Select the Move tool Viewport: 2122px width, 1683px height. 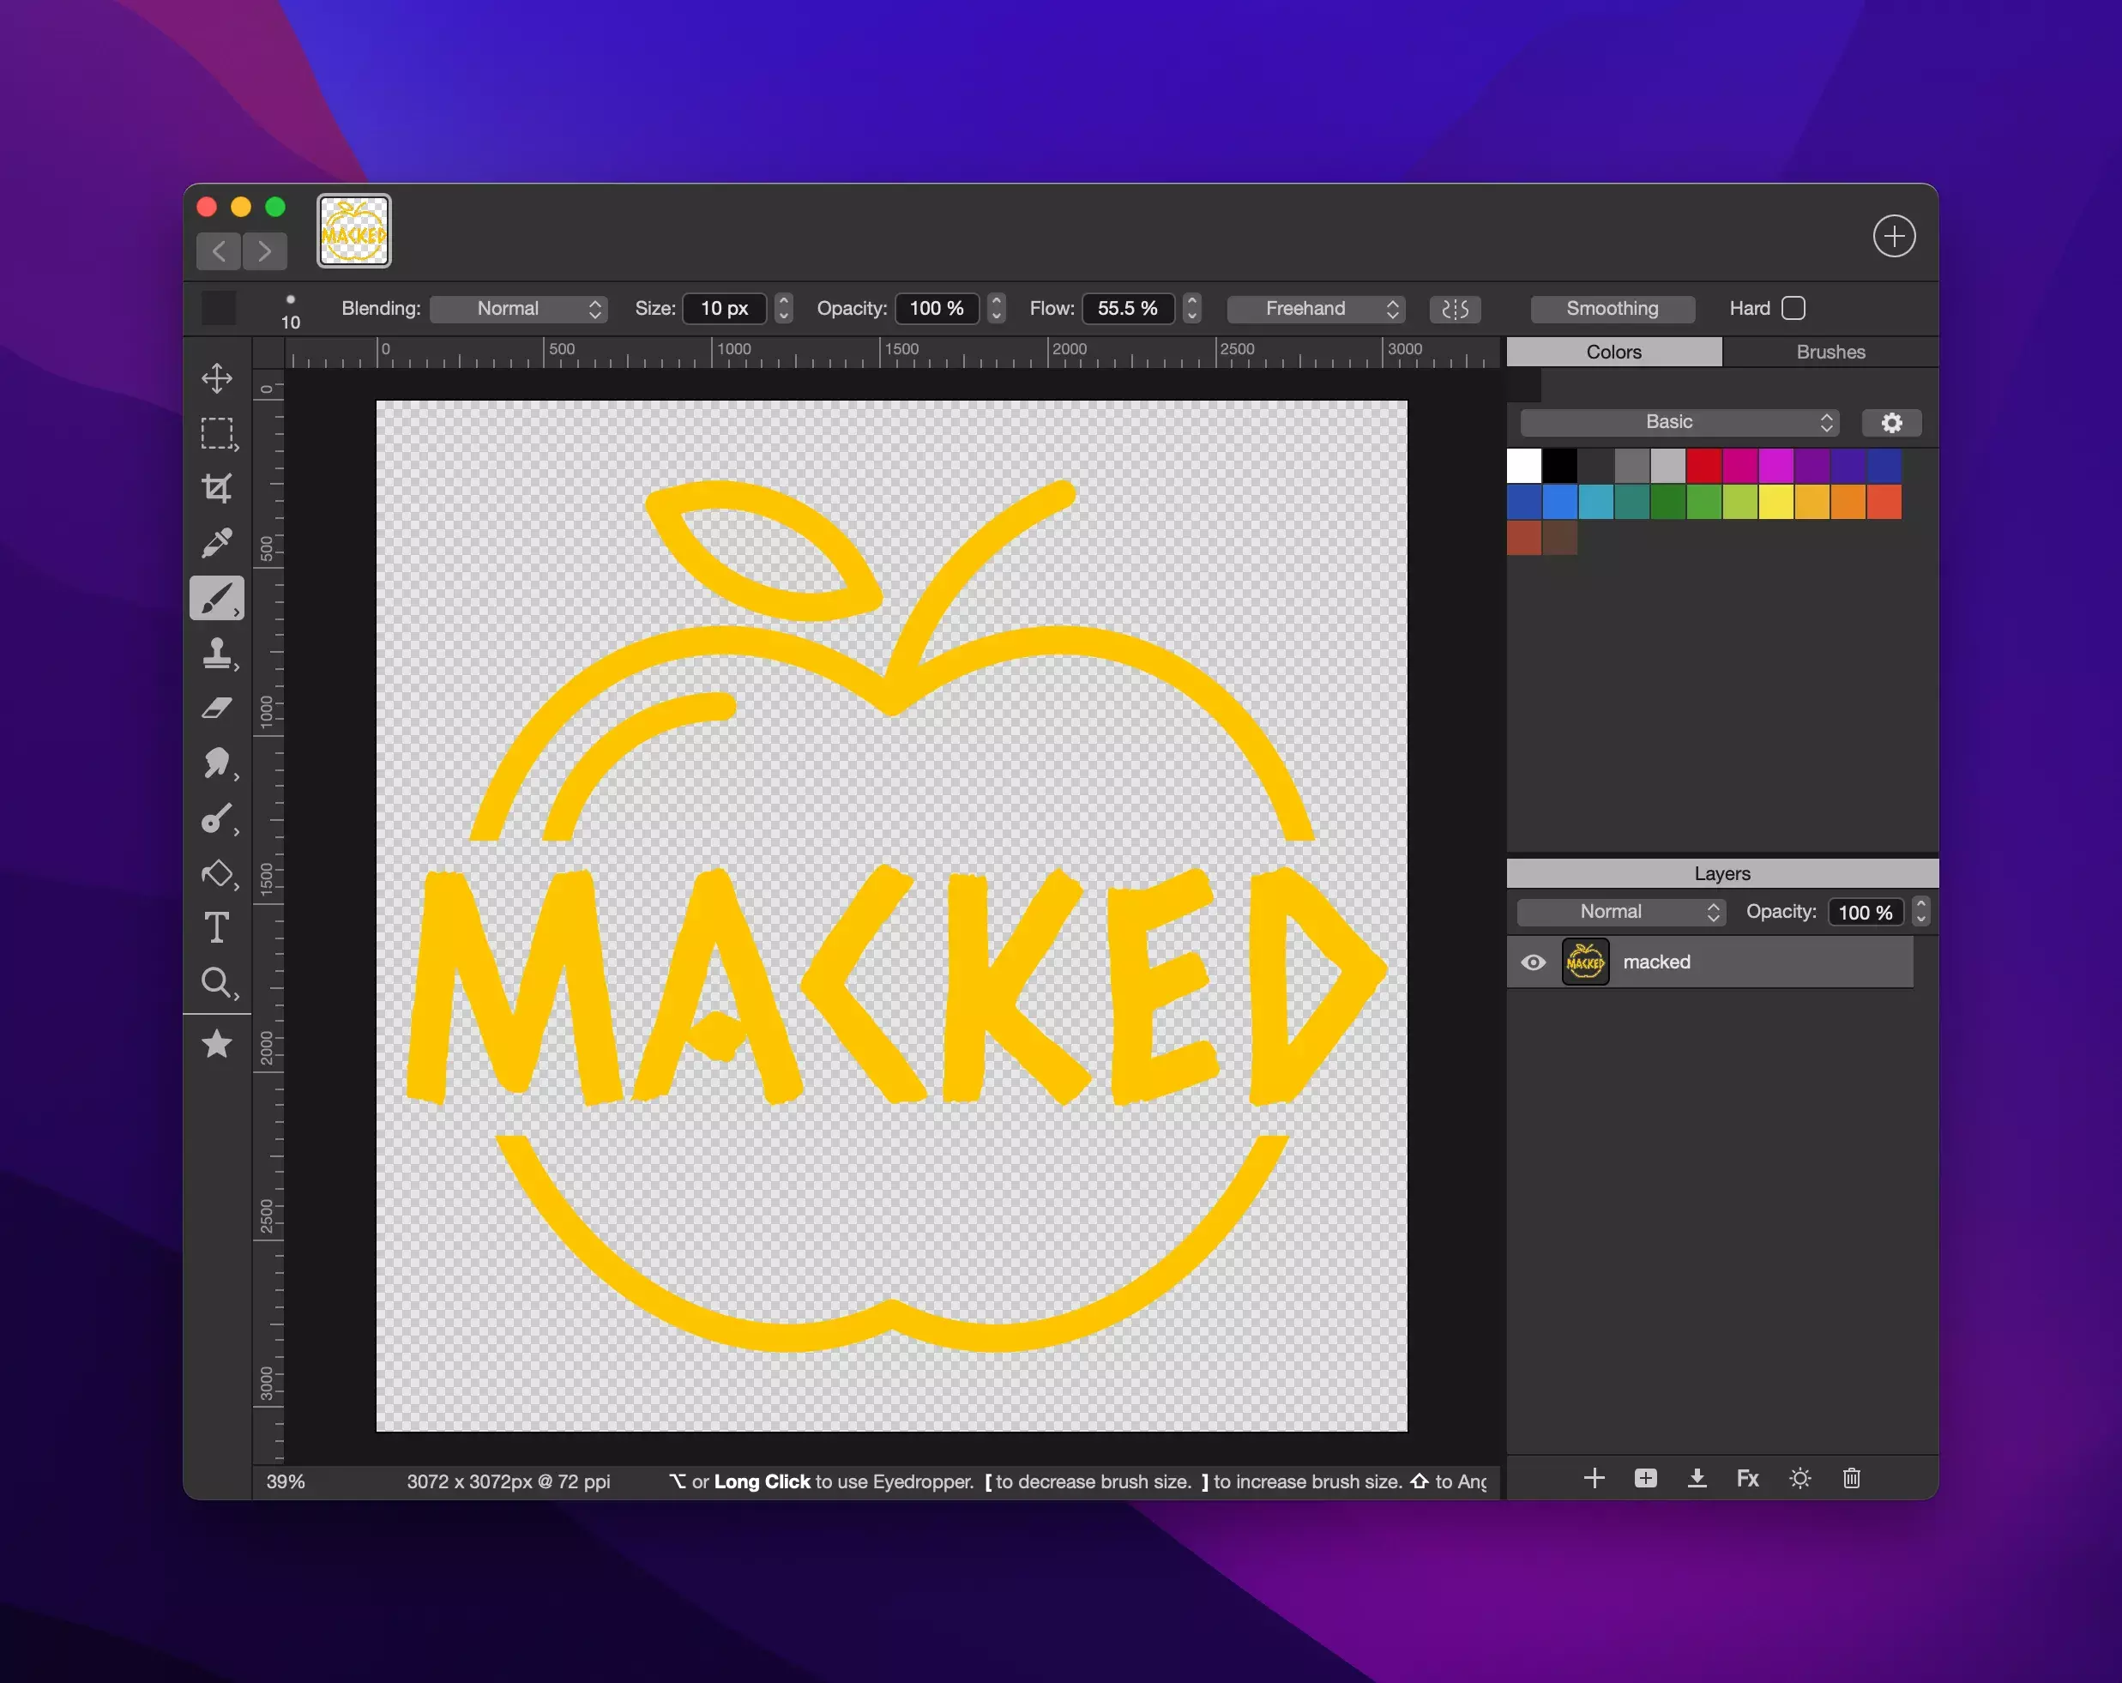[216, 378]
